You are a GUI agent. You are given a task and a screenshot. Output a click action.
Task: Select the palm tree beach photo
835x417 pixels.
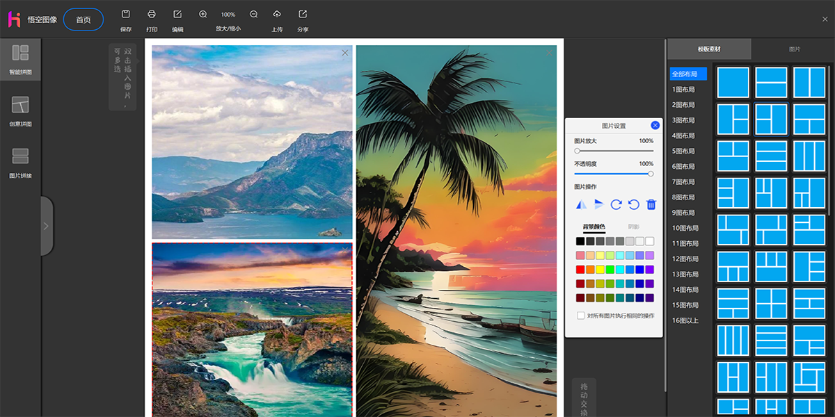pyautogui.click(x=456, y=231)
